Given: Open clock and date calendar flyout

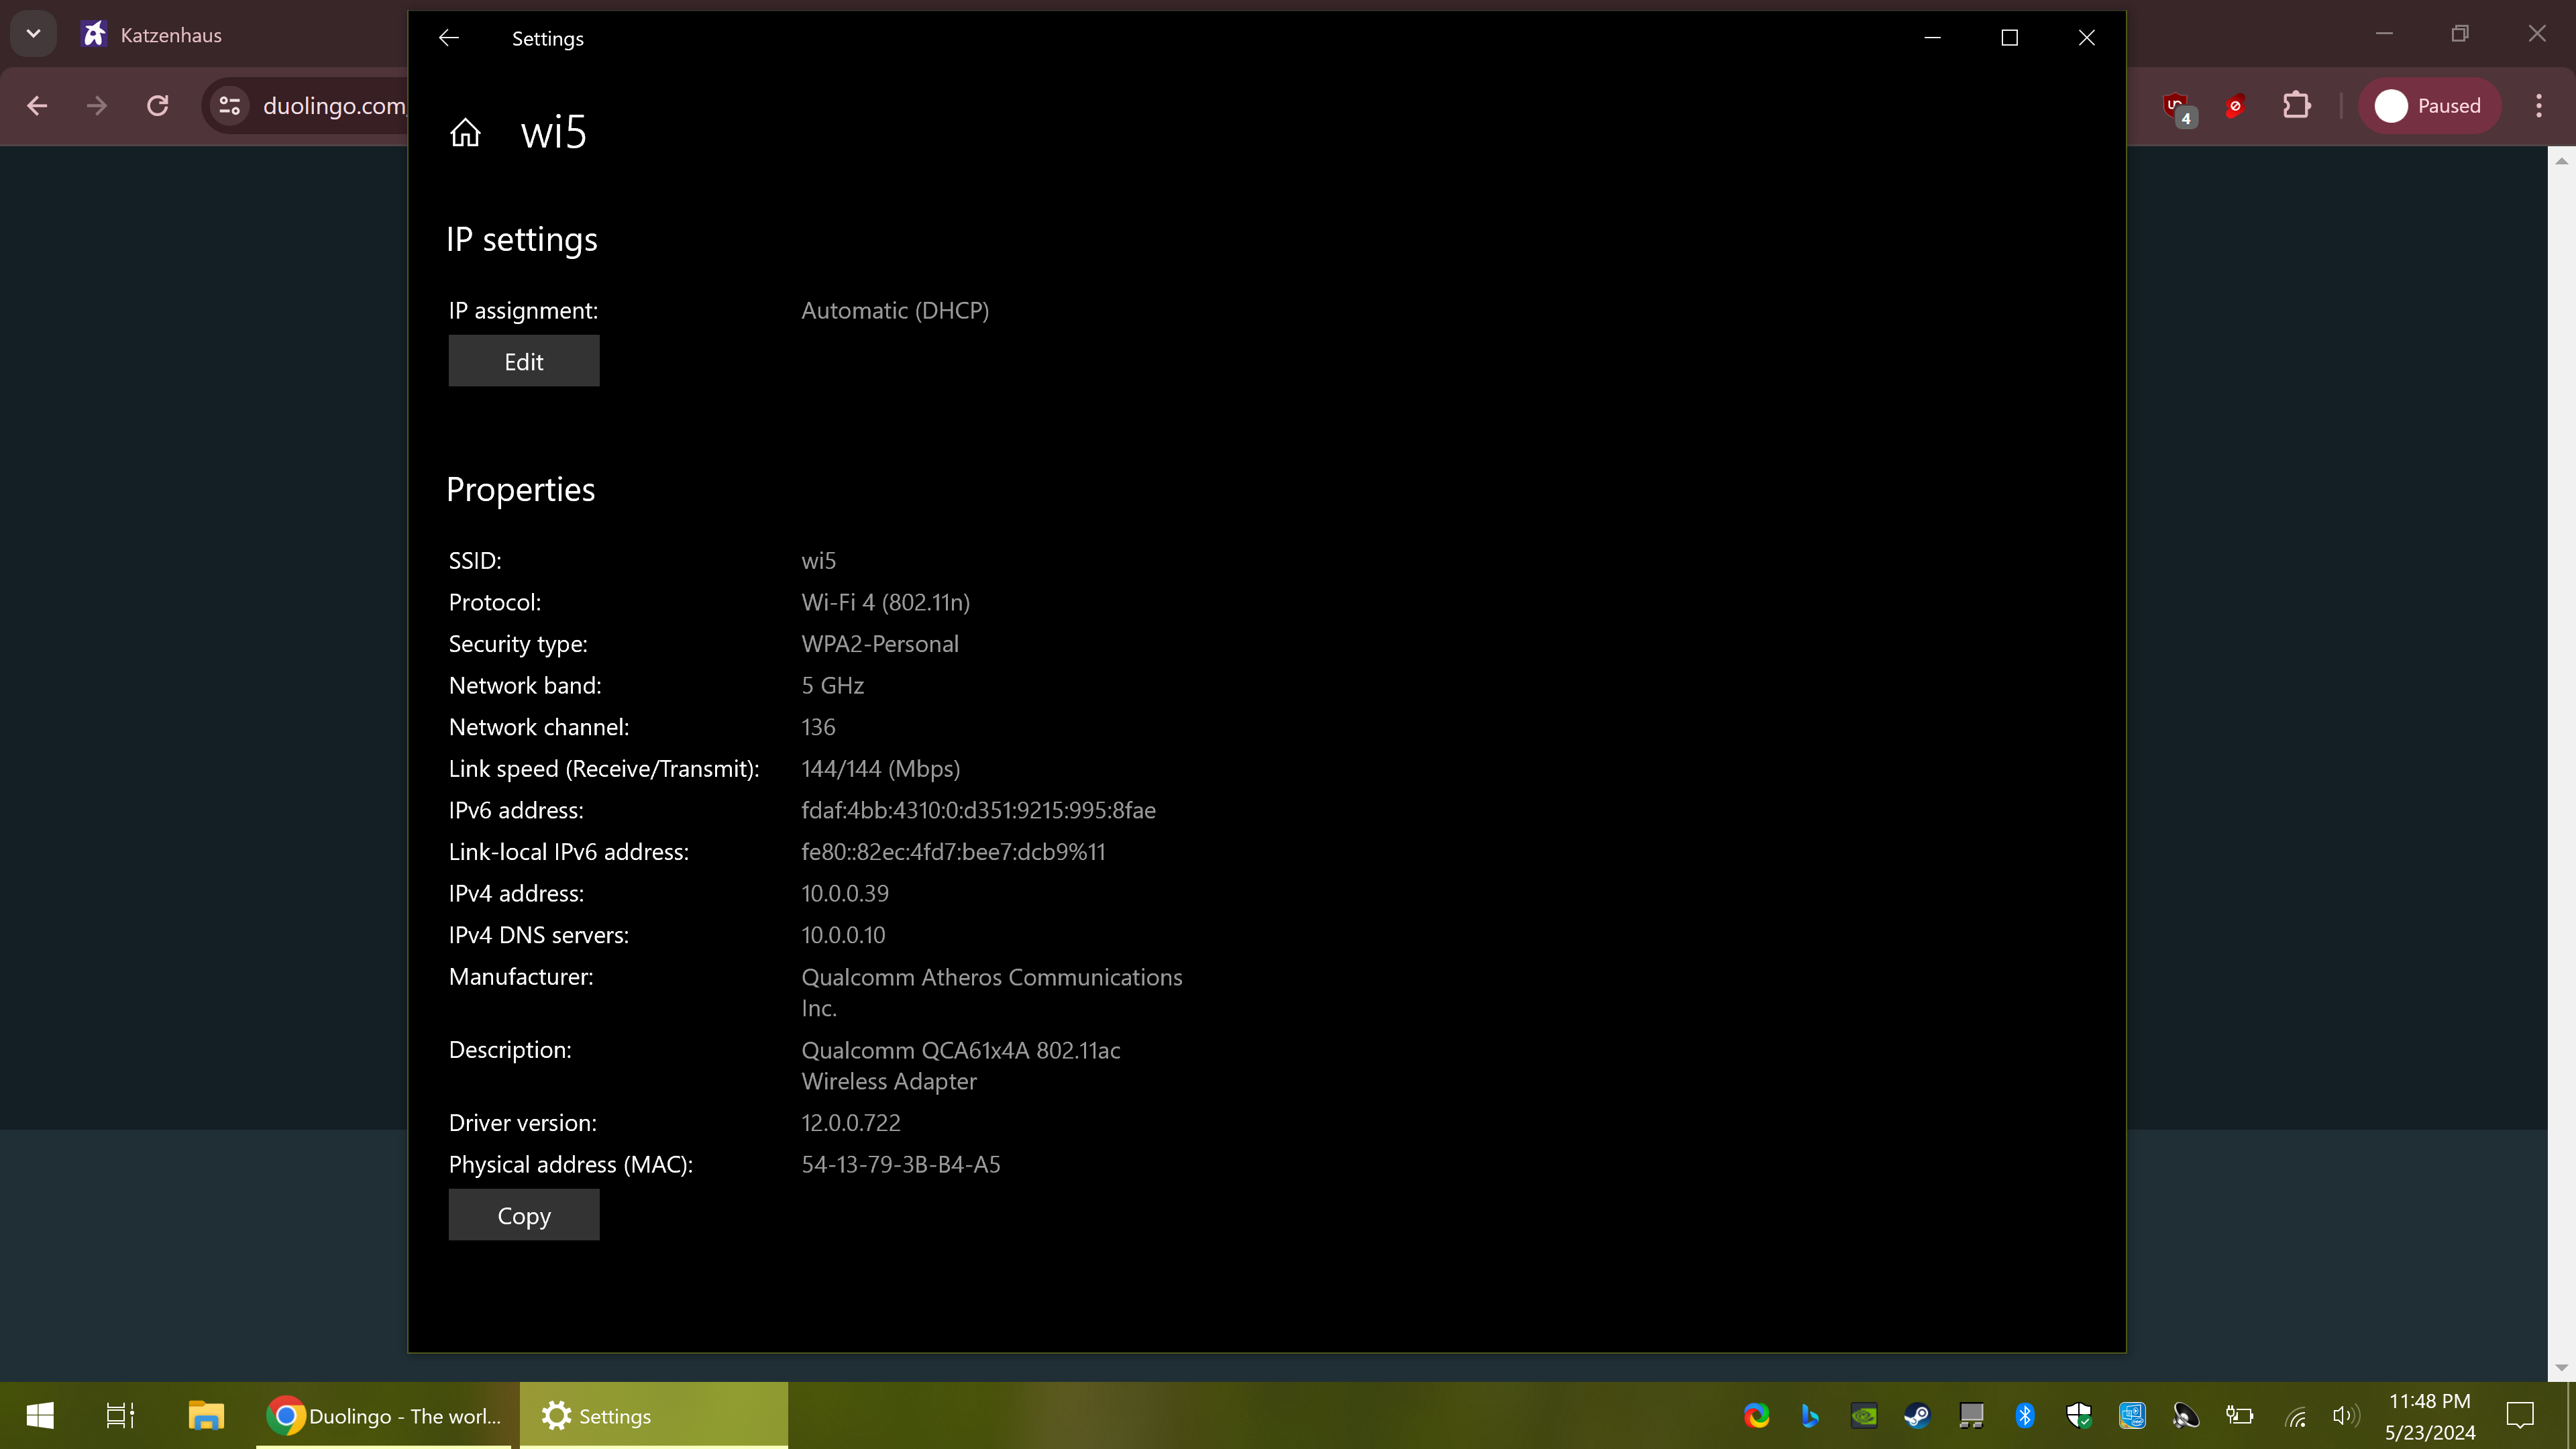Looking at the screenshot, I should click(2429, 1415).
